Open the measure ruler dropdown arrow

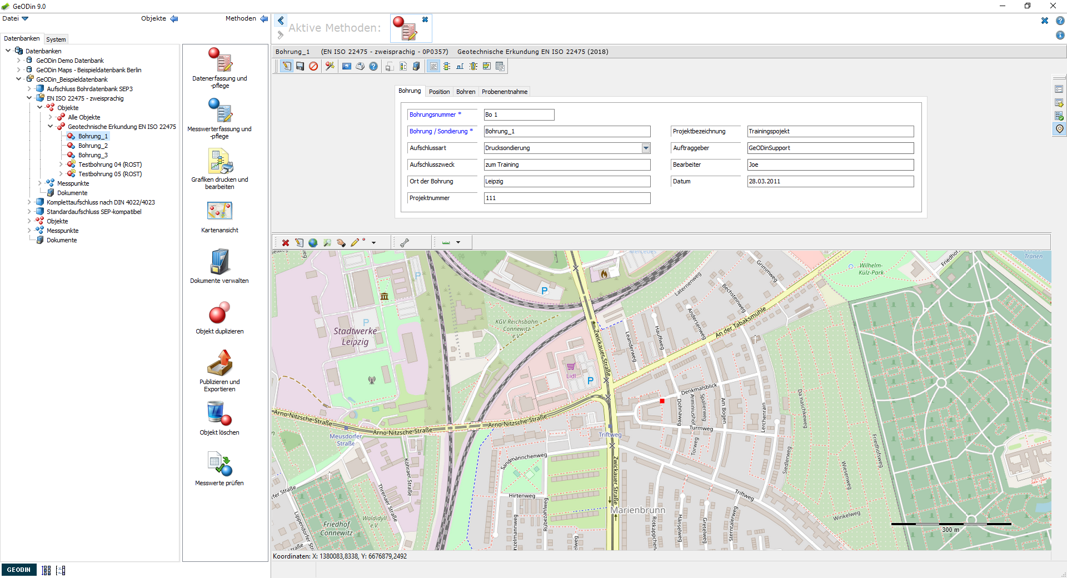[x=458, y=243]
